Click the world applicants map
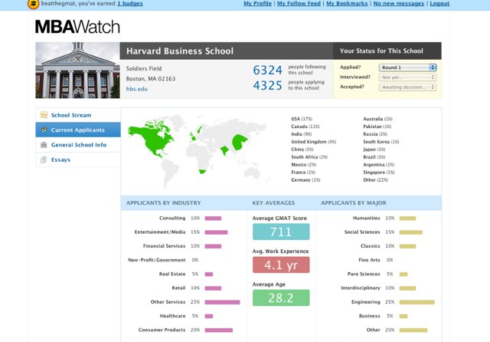The width and height of the screenshot is (490, 342). 198,151
